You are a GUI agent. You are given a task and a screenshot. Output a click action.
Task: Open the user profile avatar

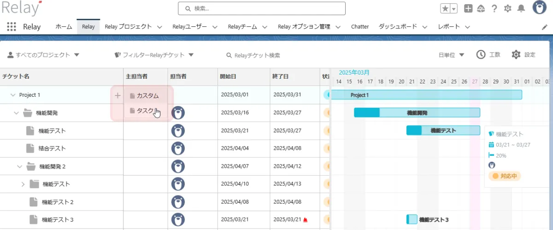(x=540, y=8)
